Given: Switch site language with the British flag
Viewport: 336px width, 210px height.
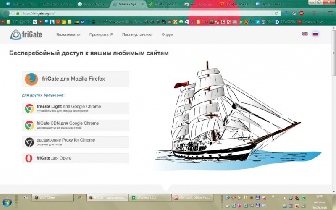Looking at the screenshot, I should pyautogui.click(x=305, y=34).
